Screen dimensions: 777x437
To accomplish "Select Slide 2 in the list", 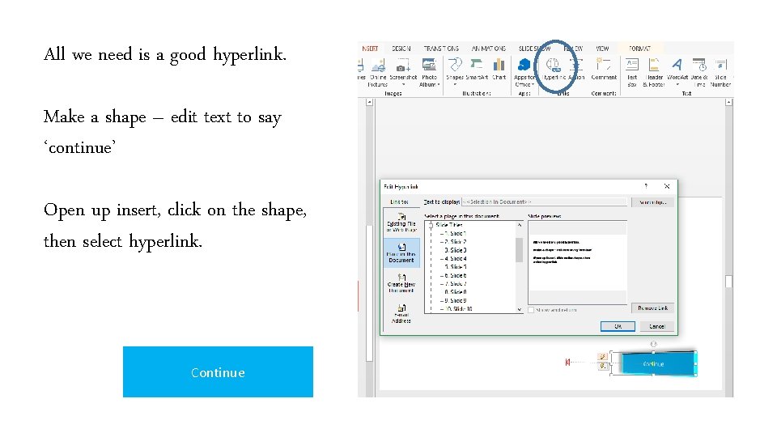I will click(456, 242).
